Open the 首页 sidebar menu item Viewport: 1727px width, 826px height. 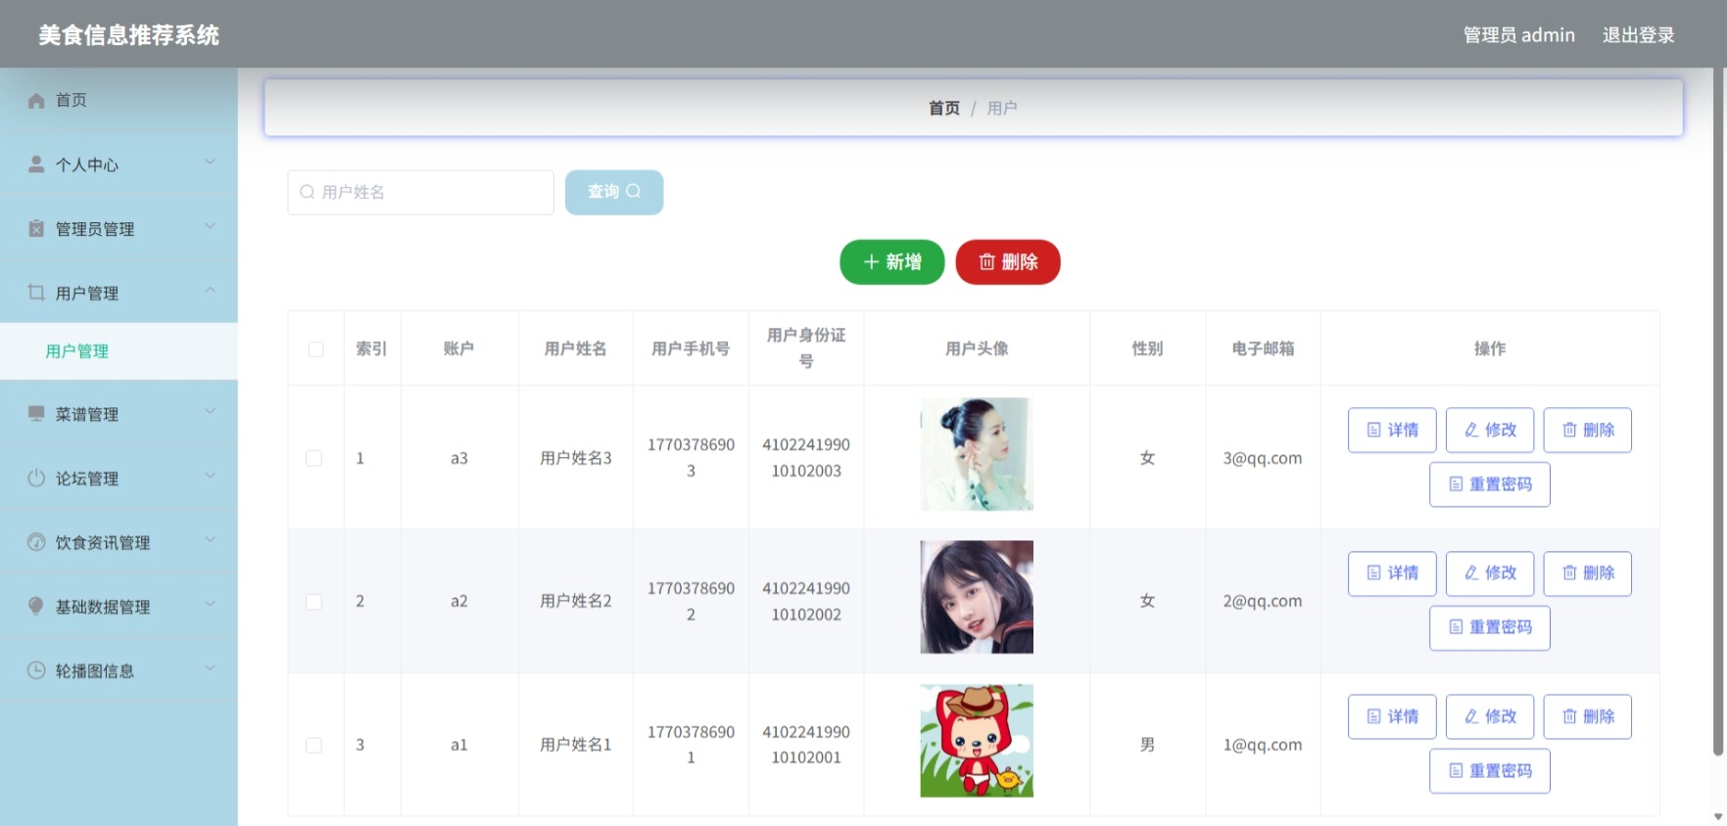(x=119, y=100)
